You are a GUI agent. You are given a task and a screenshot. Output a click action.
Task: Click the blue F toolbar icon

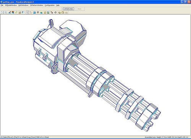(x=23, y=12)
